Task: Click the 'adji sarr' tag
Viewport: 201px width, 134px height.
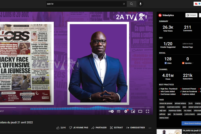Action: [x=163, y=110]
